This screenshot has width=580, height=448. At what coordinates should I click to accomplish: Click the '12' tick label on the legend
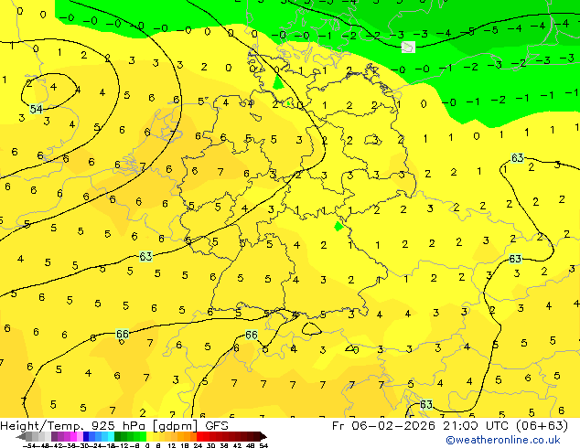(x=171, y=445)
